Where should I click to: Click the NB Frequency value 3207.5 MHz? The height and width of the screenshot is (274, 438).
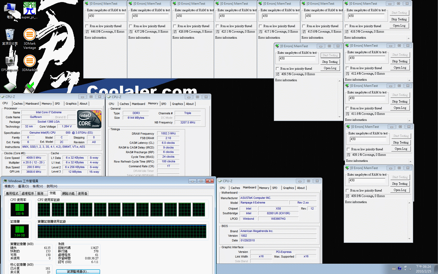pyautogui.click(x=188, y=122)
